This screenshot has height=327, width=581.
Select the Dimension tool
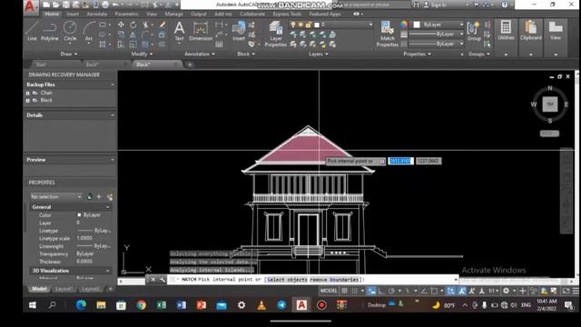click(201, 31)
